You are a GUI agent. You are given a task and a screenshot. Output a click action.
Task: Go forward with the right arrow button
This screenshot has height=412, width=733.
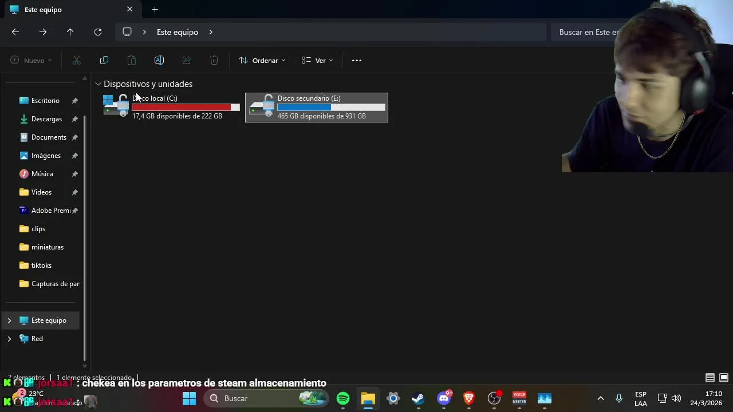click(43, 32)
